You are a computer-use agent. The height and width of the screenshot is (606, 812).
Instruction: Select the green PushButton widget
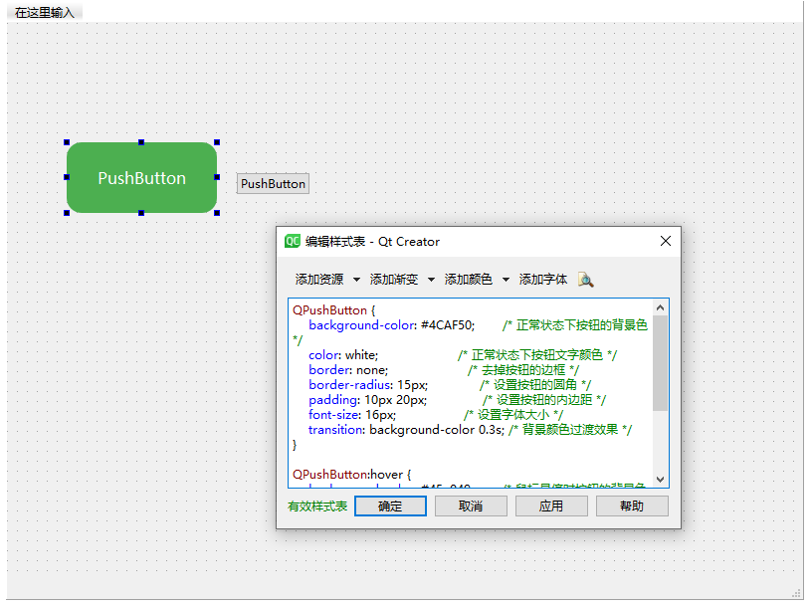point(142,178)
